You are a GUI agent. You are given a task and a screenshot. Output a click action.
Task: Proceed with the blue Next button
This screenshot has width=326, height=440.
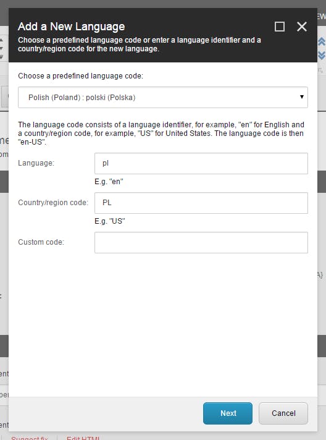point(228,413)
